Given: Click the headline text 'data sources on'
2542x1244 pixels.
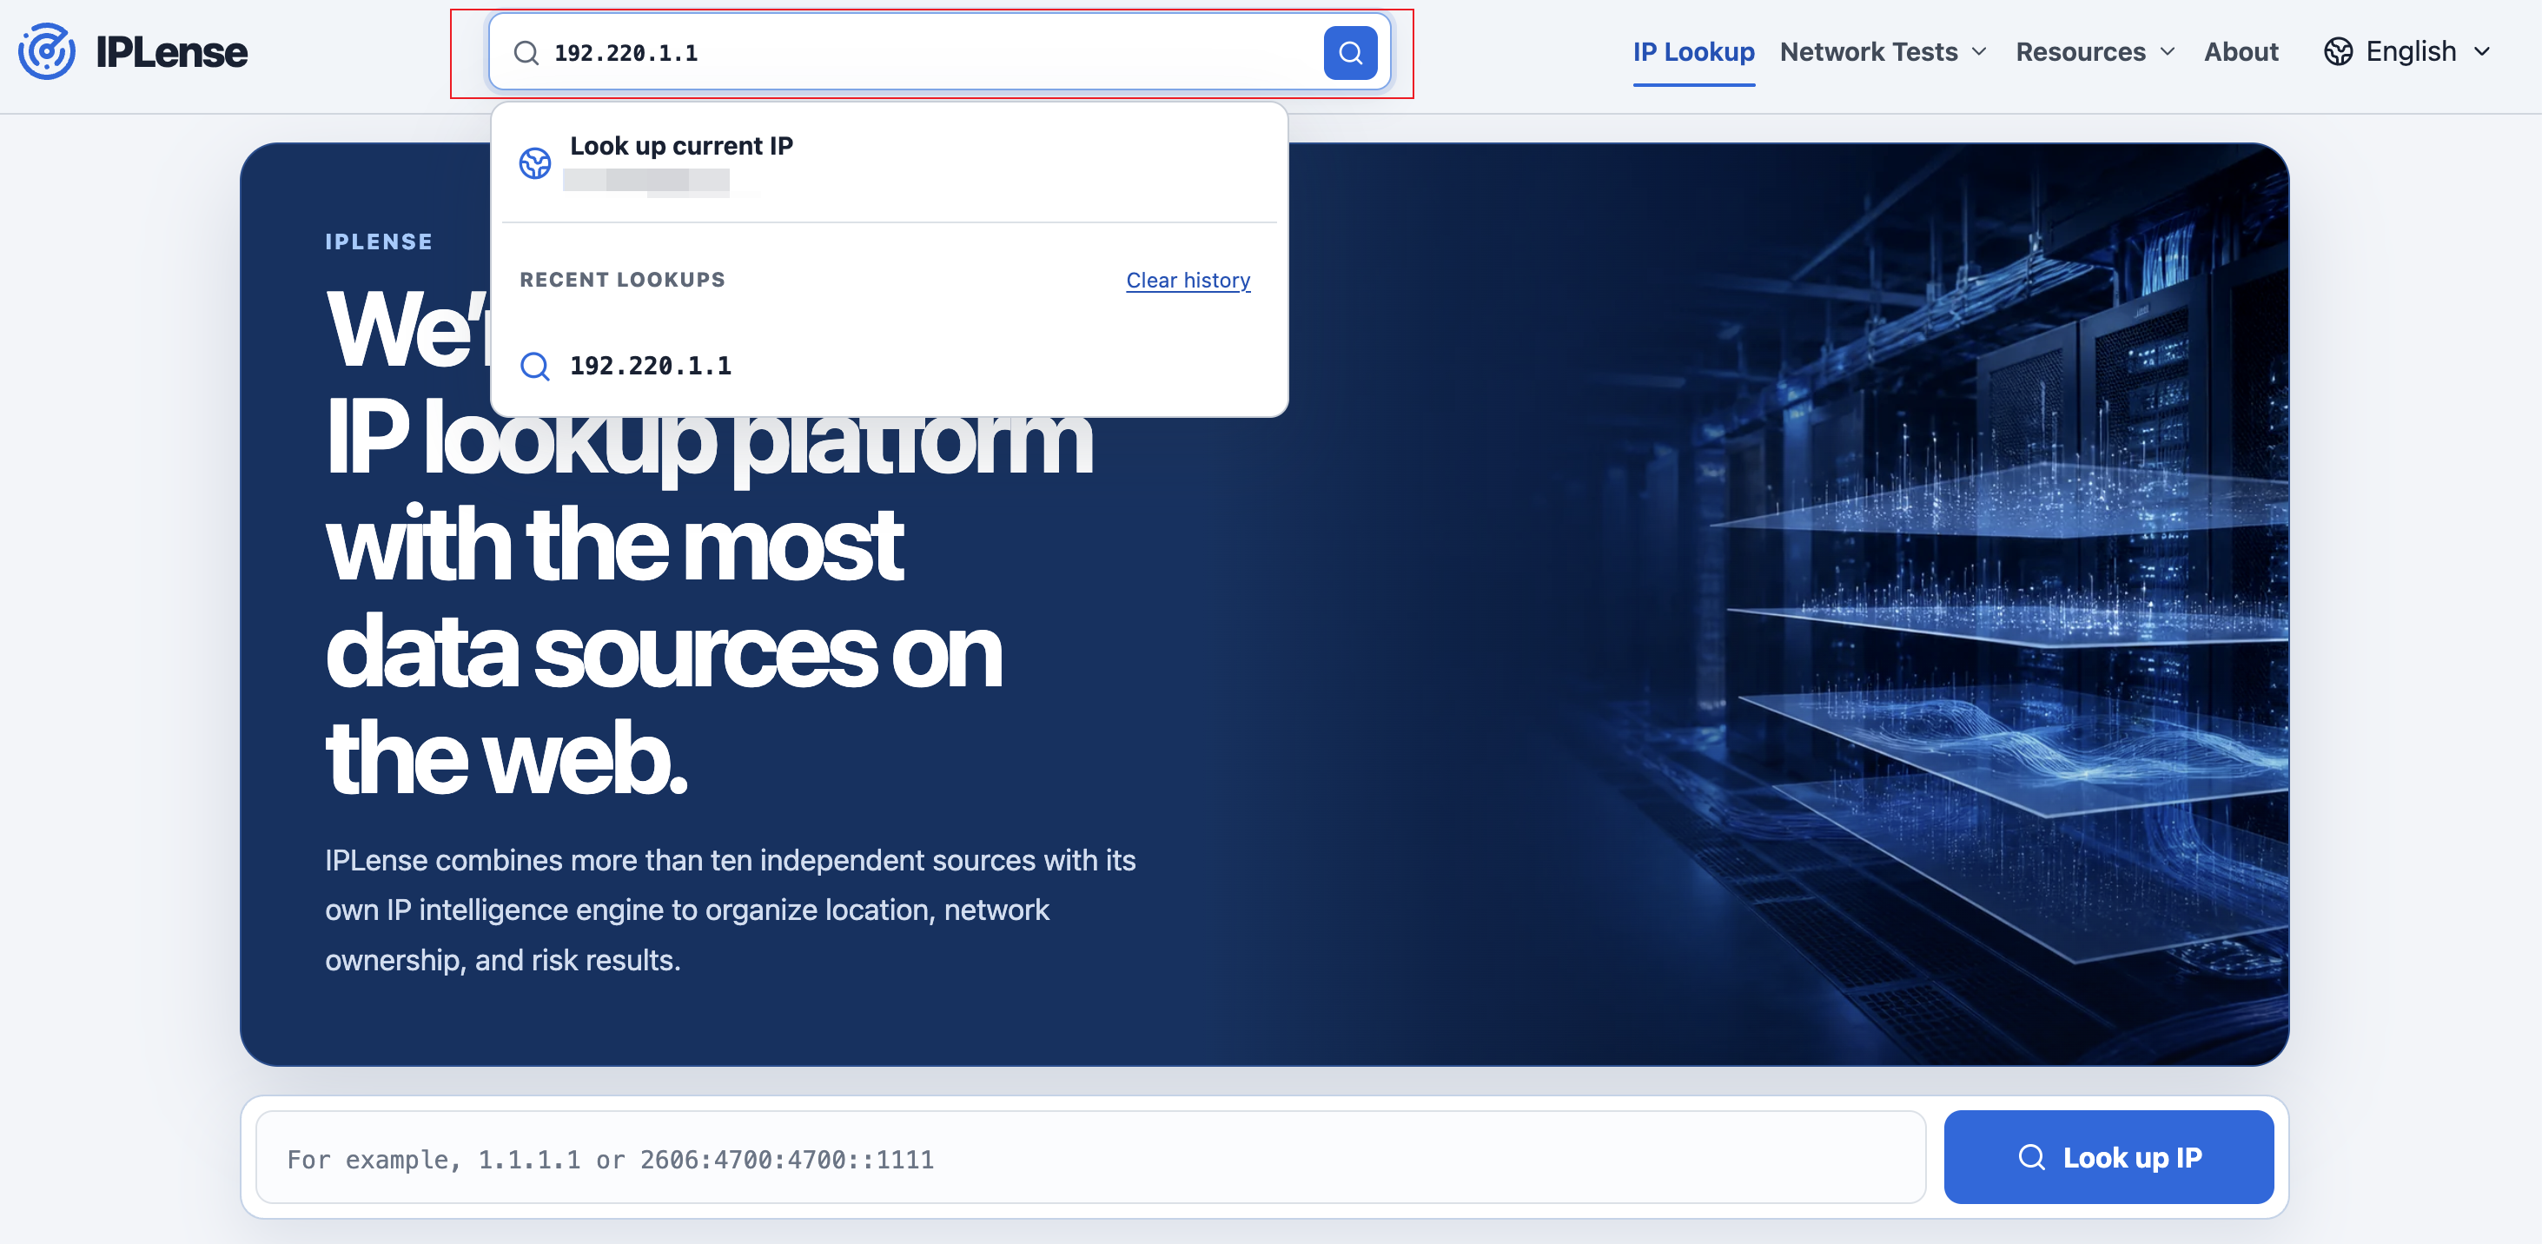Looking at the screenshot, I should coord(663,652).
